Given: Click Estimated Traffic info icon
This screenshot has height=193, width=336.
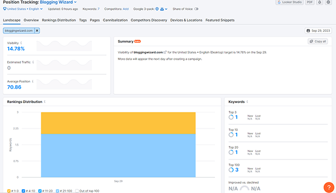Looking at the screenshot, I should tap(33, 62).
